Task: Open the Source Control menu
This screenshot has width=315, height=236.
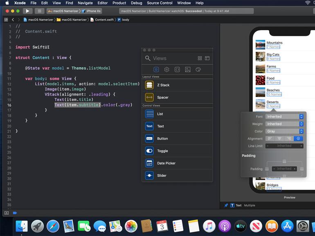Action: (x=160, y=3)
